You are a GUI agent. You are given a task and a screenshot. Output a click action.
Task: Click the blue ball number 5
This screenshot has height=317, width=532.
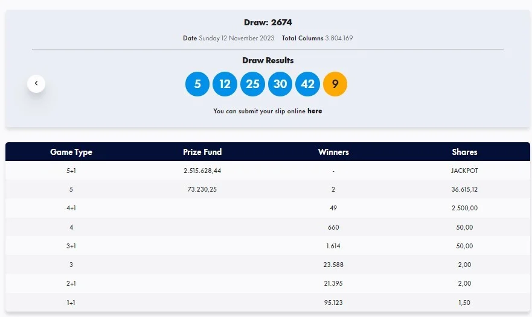(x=197, y=84)
